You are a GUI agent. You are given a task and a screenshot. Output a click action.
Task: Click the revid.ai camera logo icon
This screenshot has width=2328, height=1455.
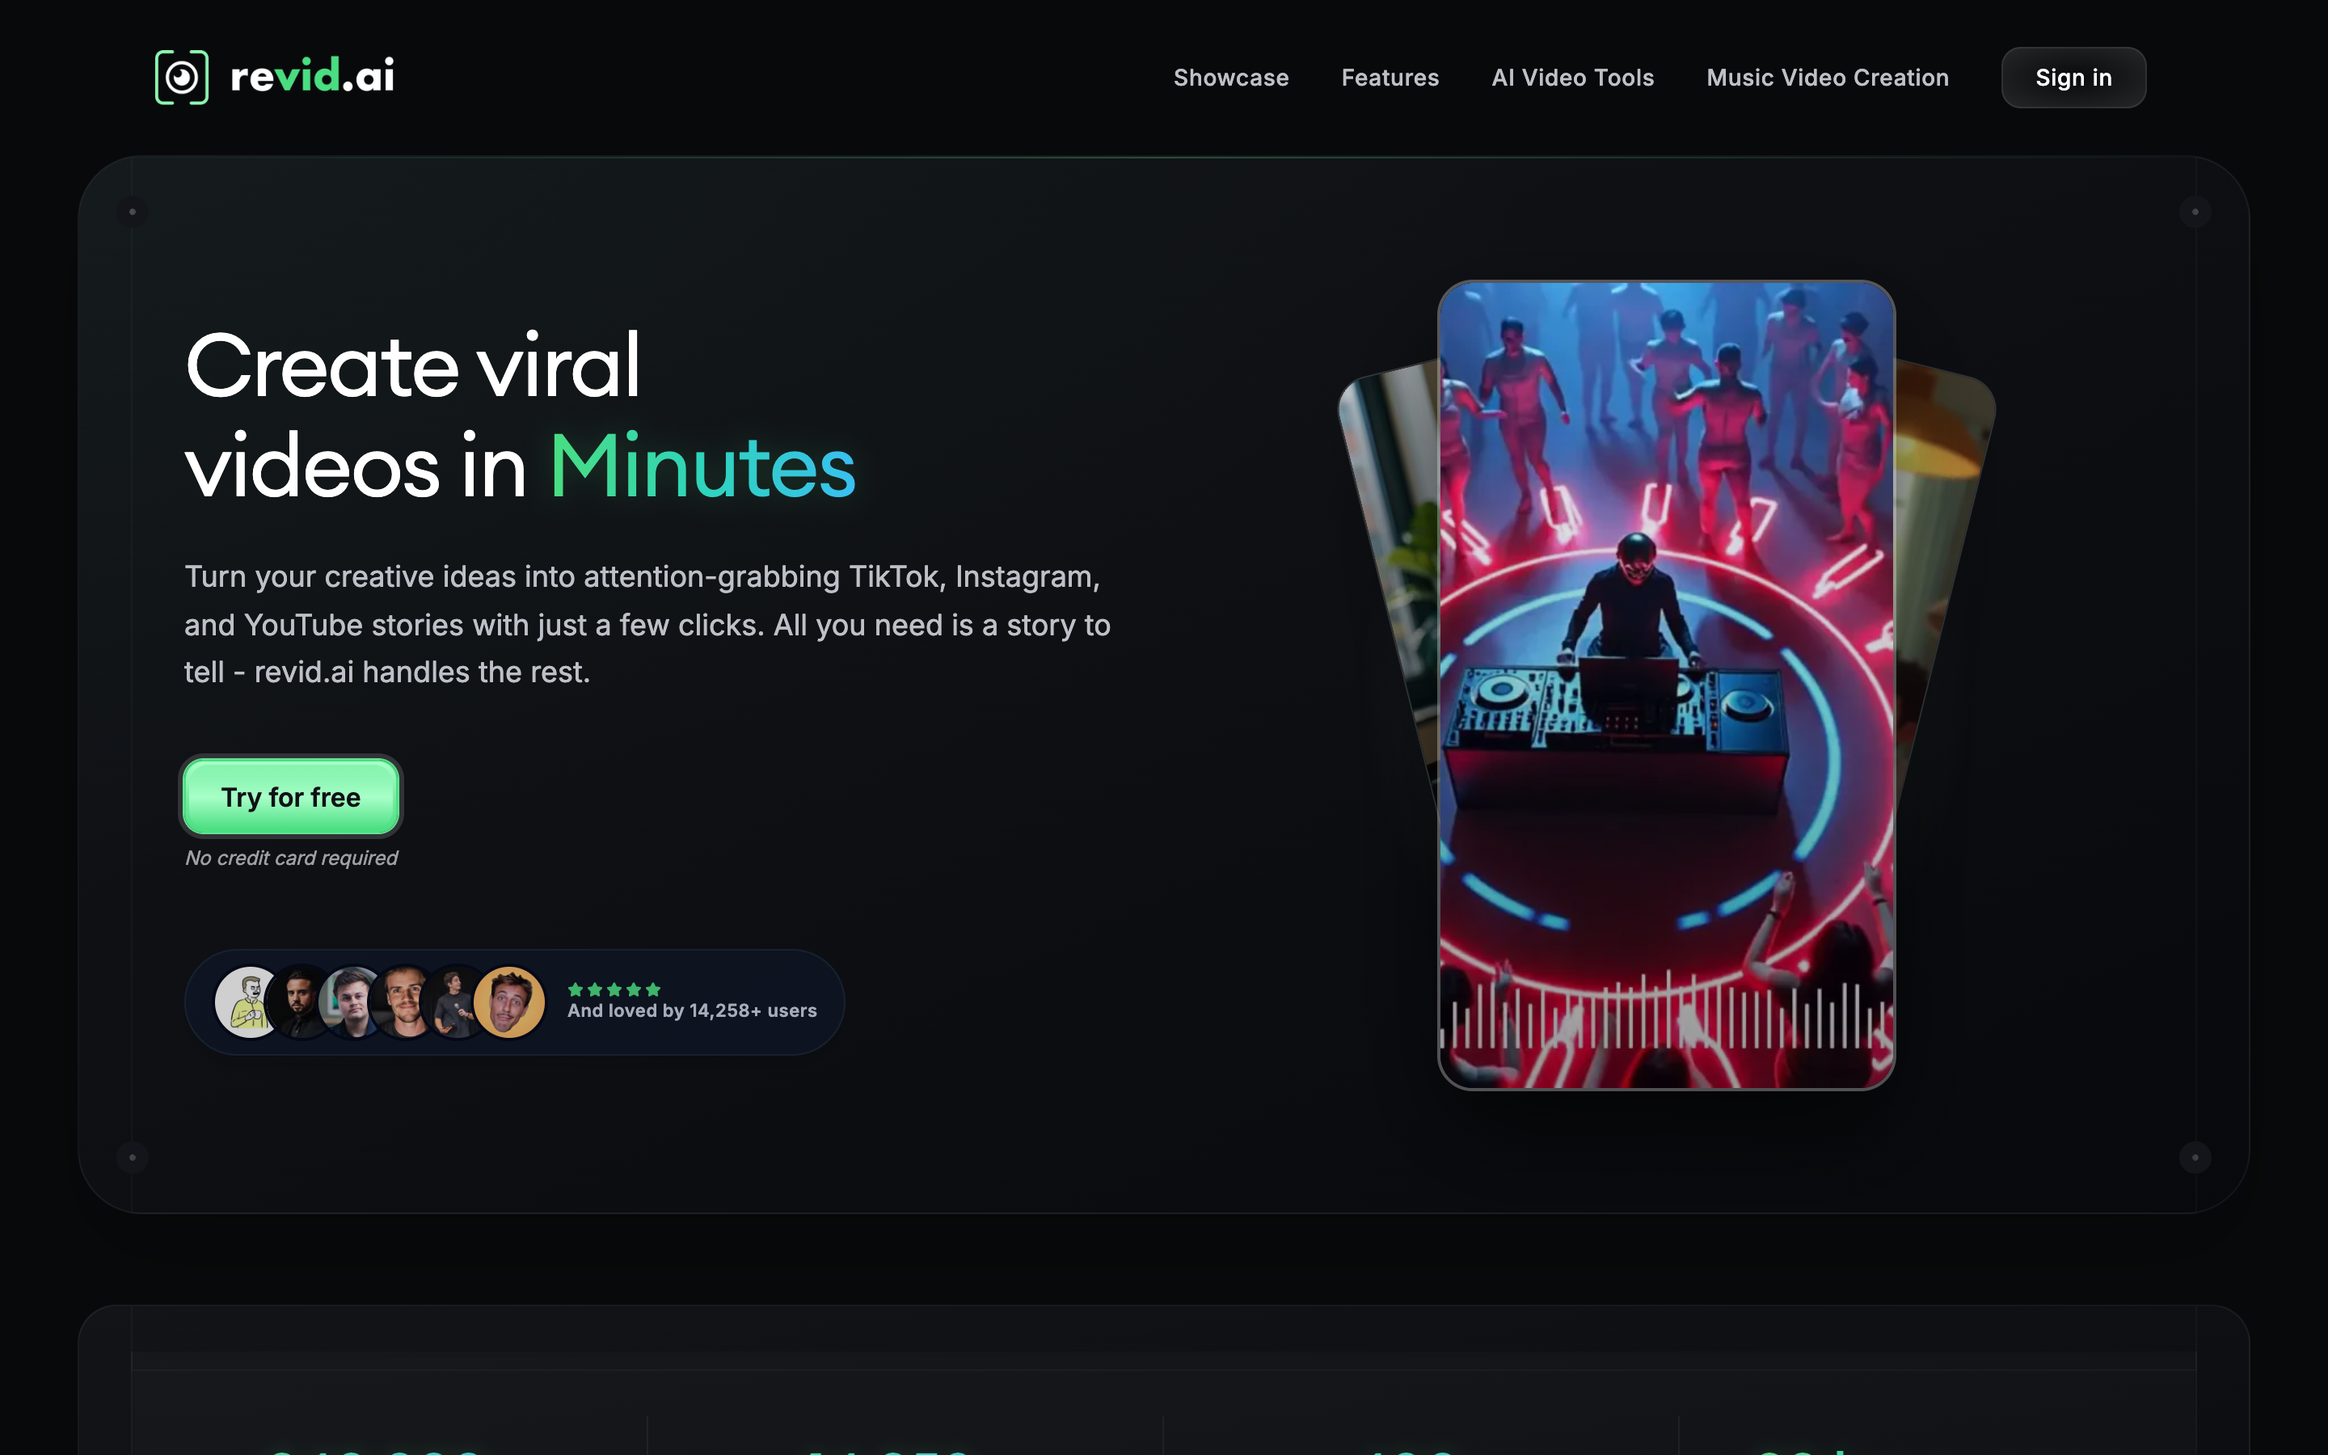click(182, 77)
